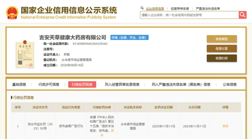Select the highlighted 行政处罚信息 tab
The width and height of the screenshot is (252, 139).
tap(82, 84)
